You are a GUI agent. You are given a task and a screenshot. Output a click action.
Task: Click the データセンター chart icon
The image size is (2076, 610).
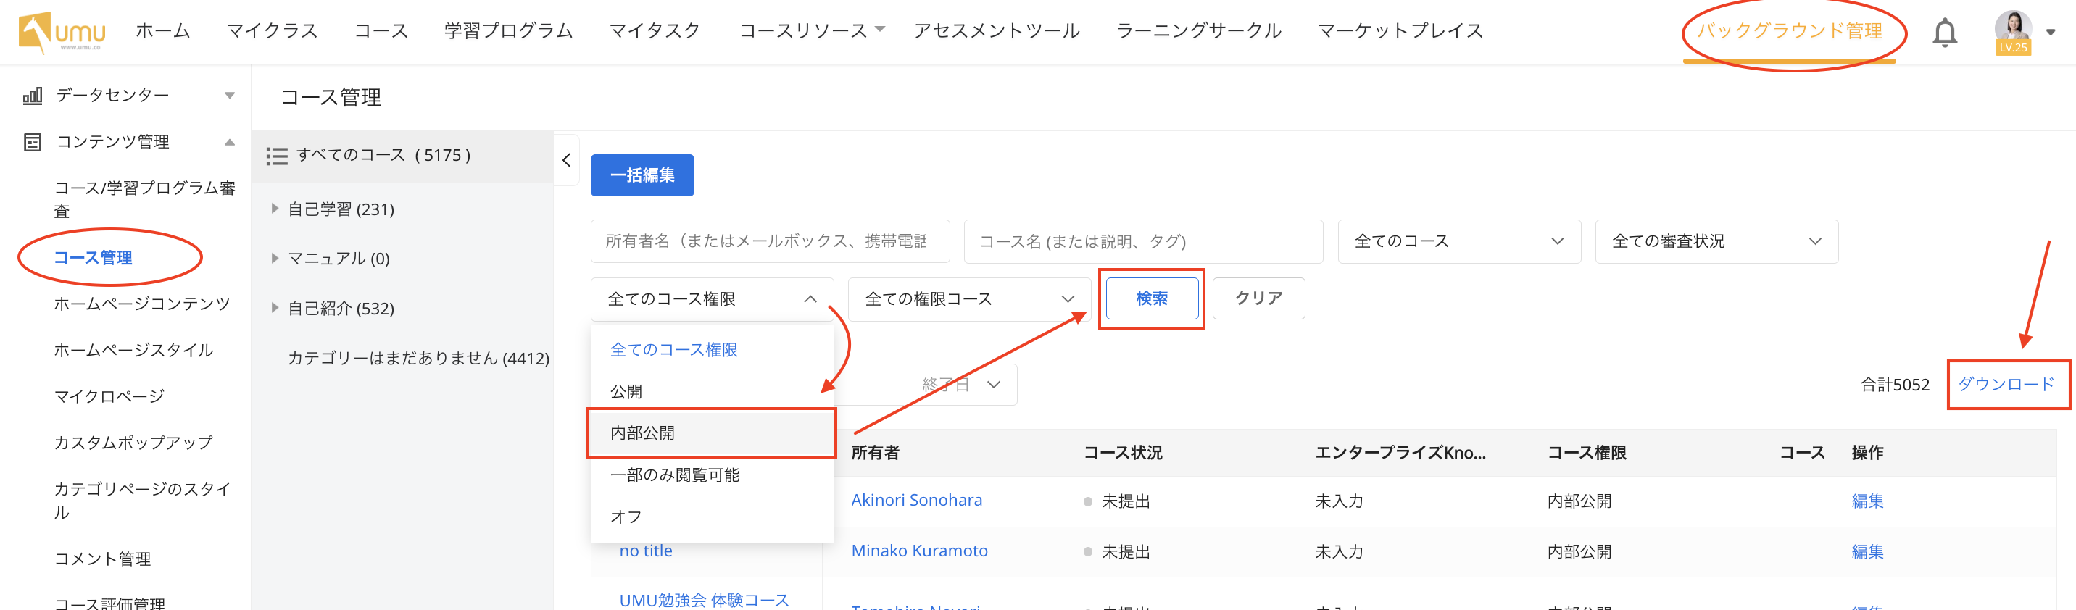point(32,96)
